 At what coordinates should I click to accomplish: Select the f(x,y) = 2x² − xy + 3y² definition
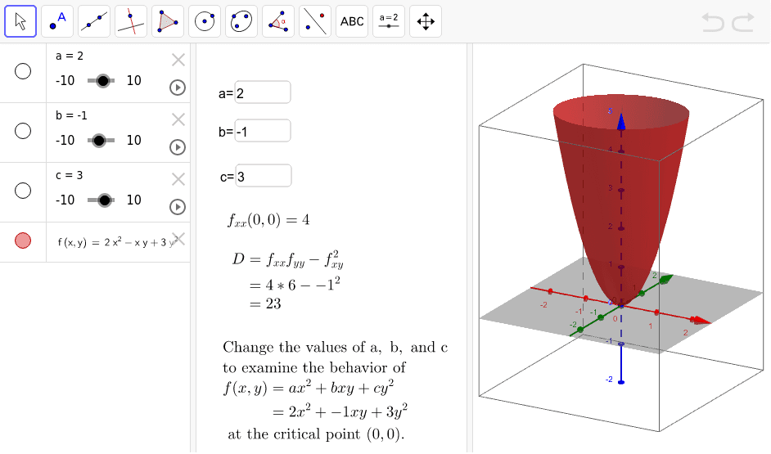117,242
